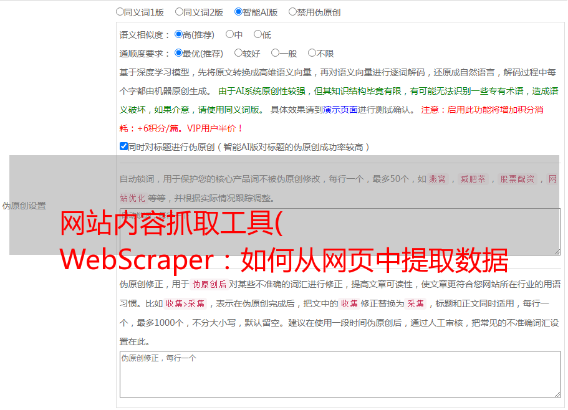
Task: Click the 语义相似度： label
Action: tap(145, 35)
